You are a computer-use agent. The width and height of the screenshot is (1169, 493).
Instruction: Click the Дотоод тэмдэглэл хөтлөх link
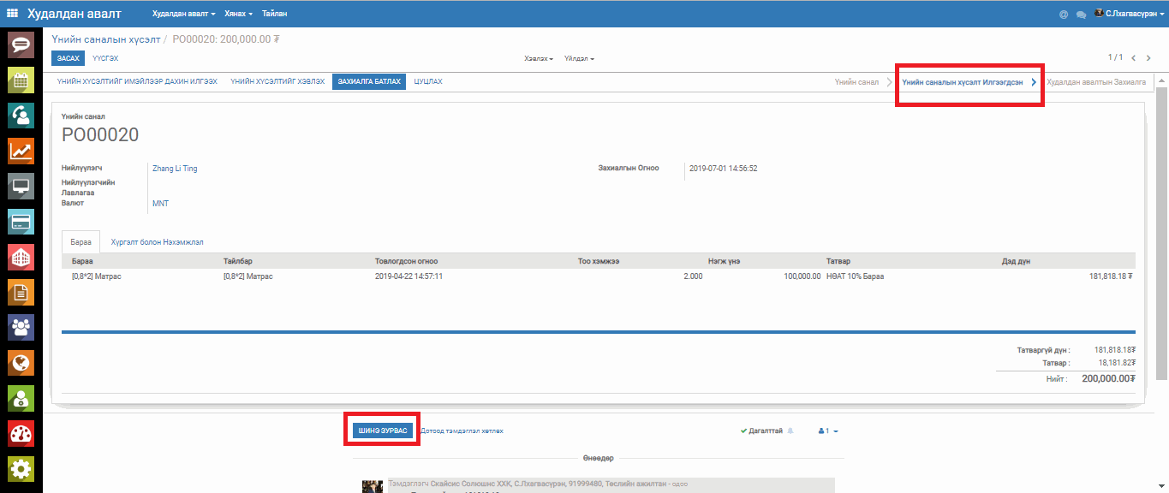click(x=462, y=431)
